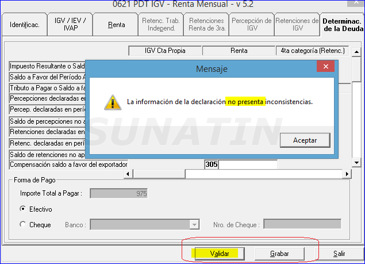The image size is (365, 264).
Task: Click the input field for casilla 305
Action: [248, 164]
